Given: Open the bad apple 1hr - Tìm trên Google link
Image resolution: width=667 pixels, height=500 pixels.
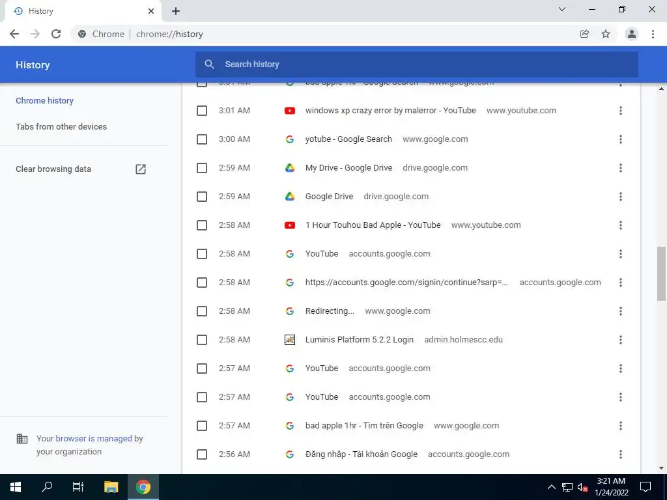Looking at the screenshot, I should 364,426.
